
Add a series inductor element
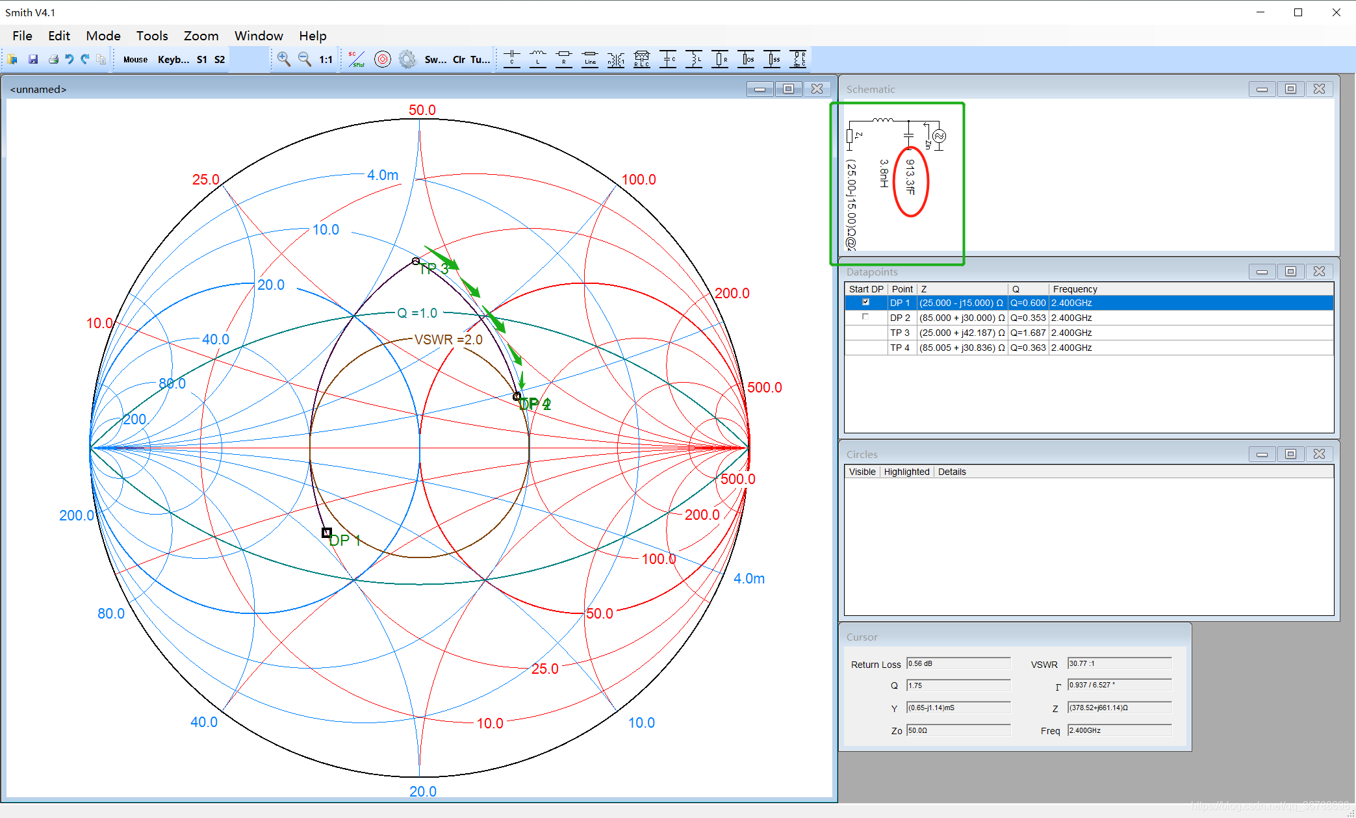coord(538,59)
